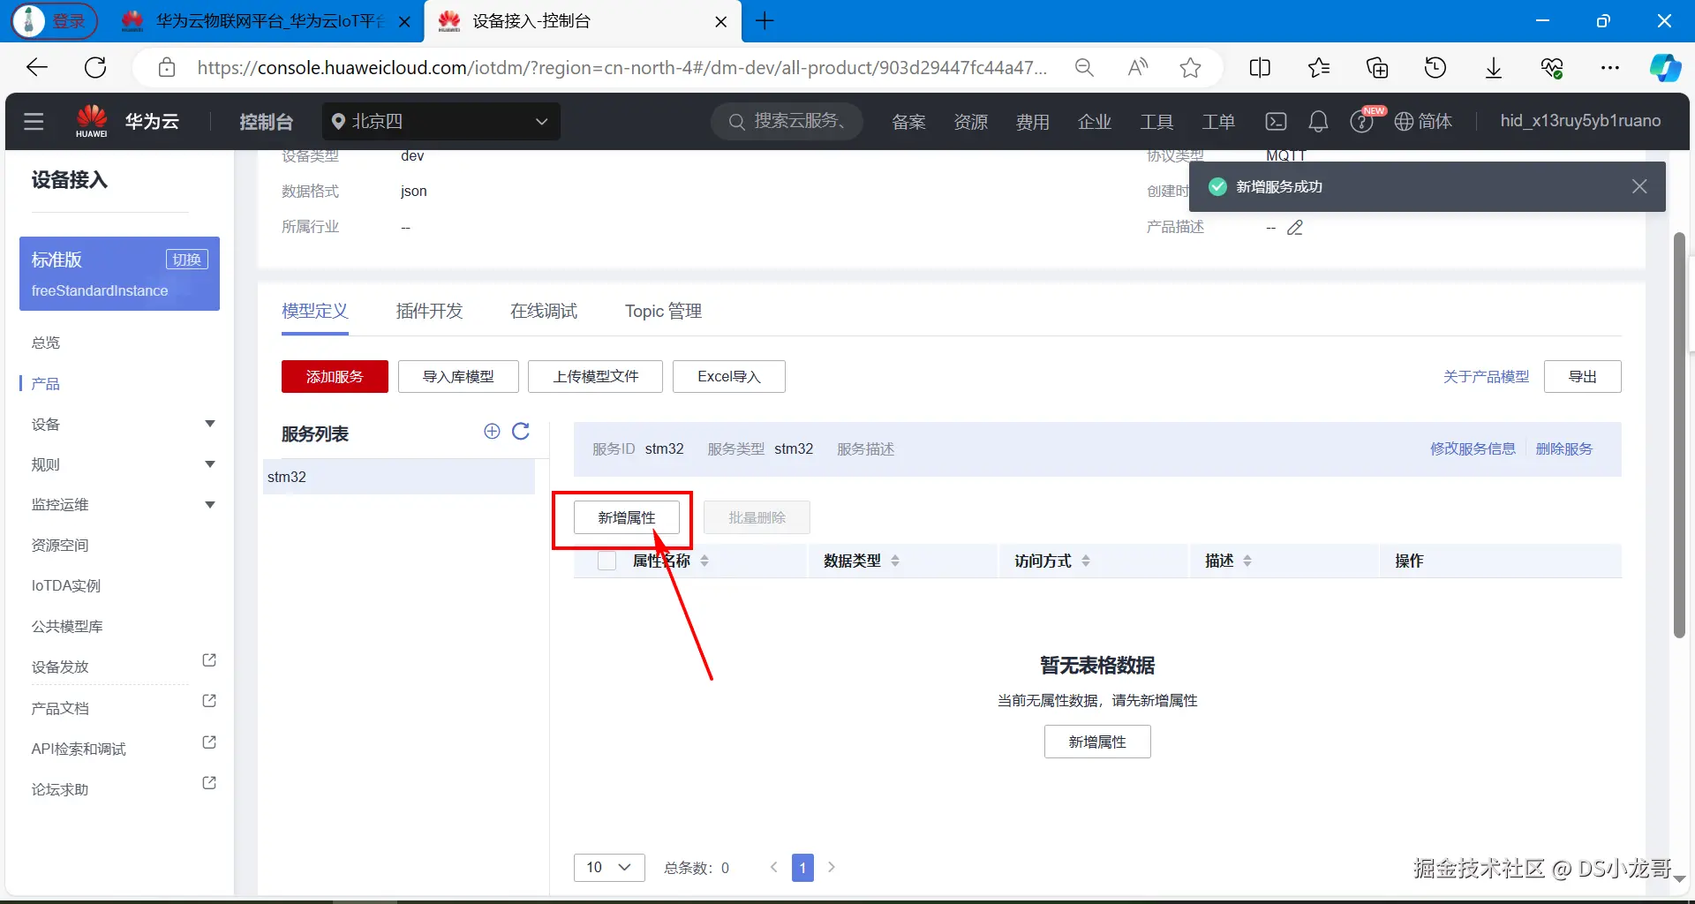
Task: Edit the product description pencil icon
Action: click(x=1295, y=227)
